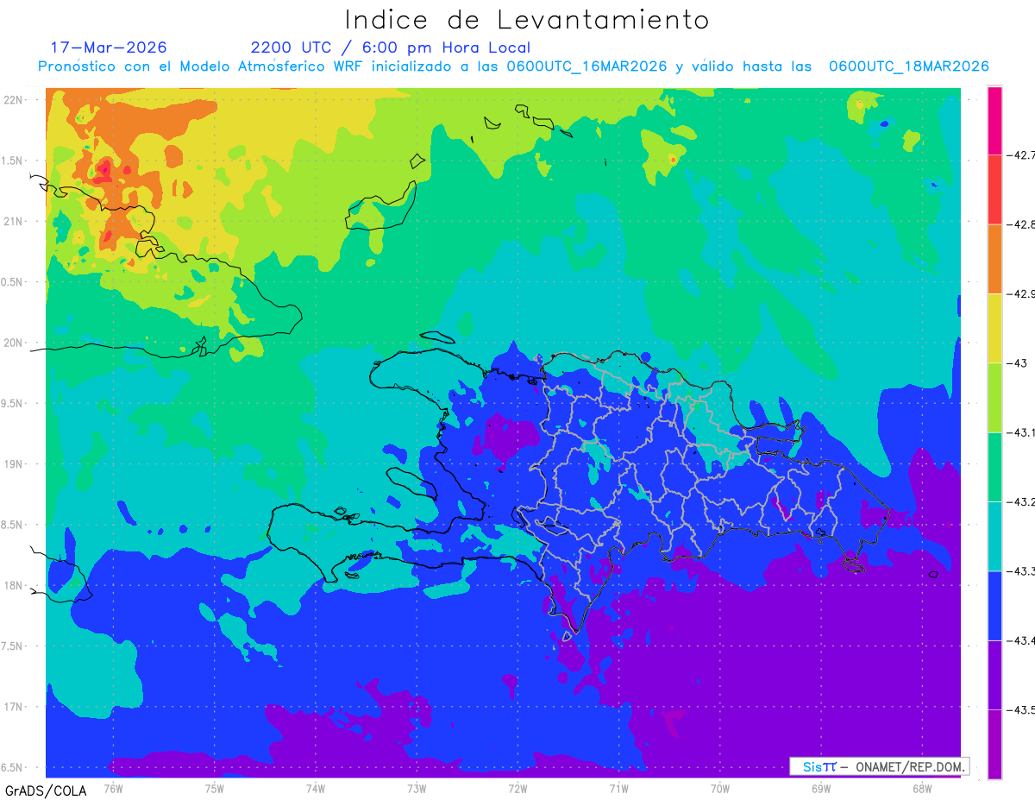The width and height of the screenshot is (1035, 800).
Task: Pick the orange swatch between -42.8 and -42.9
Action: pyautogui.click(x=994, y=259)
